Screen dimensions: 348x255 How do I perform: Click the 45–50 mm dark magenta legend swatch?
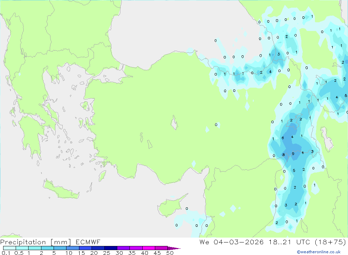click(x=161, y=248)
